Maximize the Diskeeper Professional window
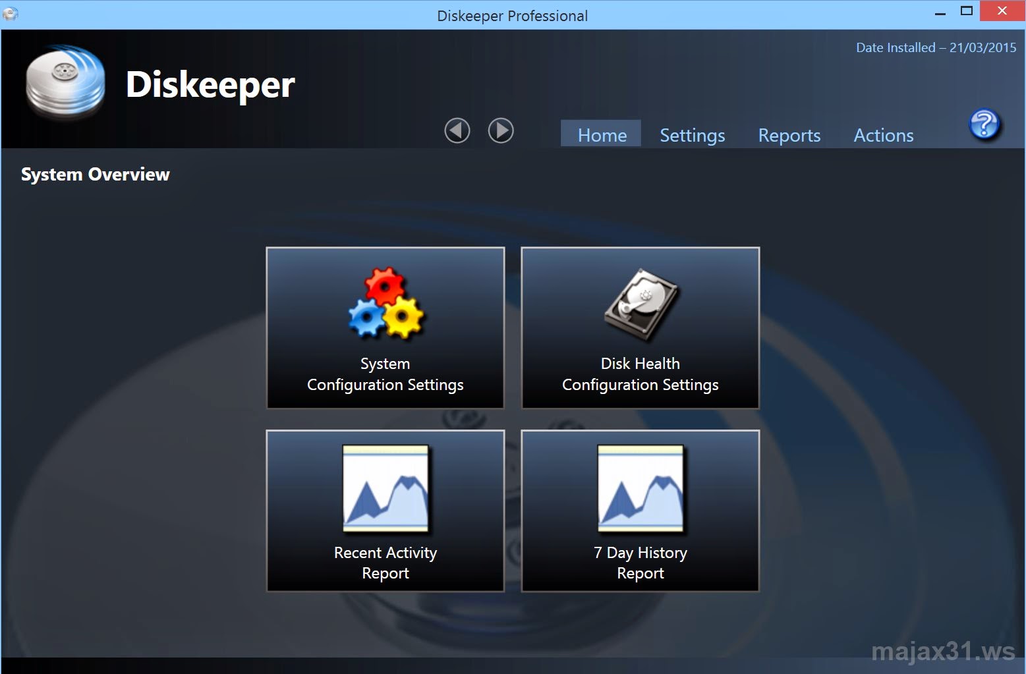 [967, 11]
